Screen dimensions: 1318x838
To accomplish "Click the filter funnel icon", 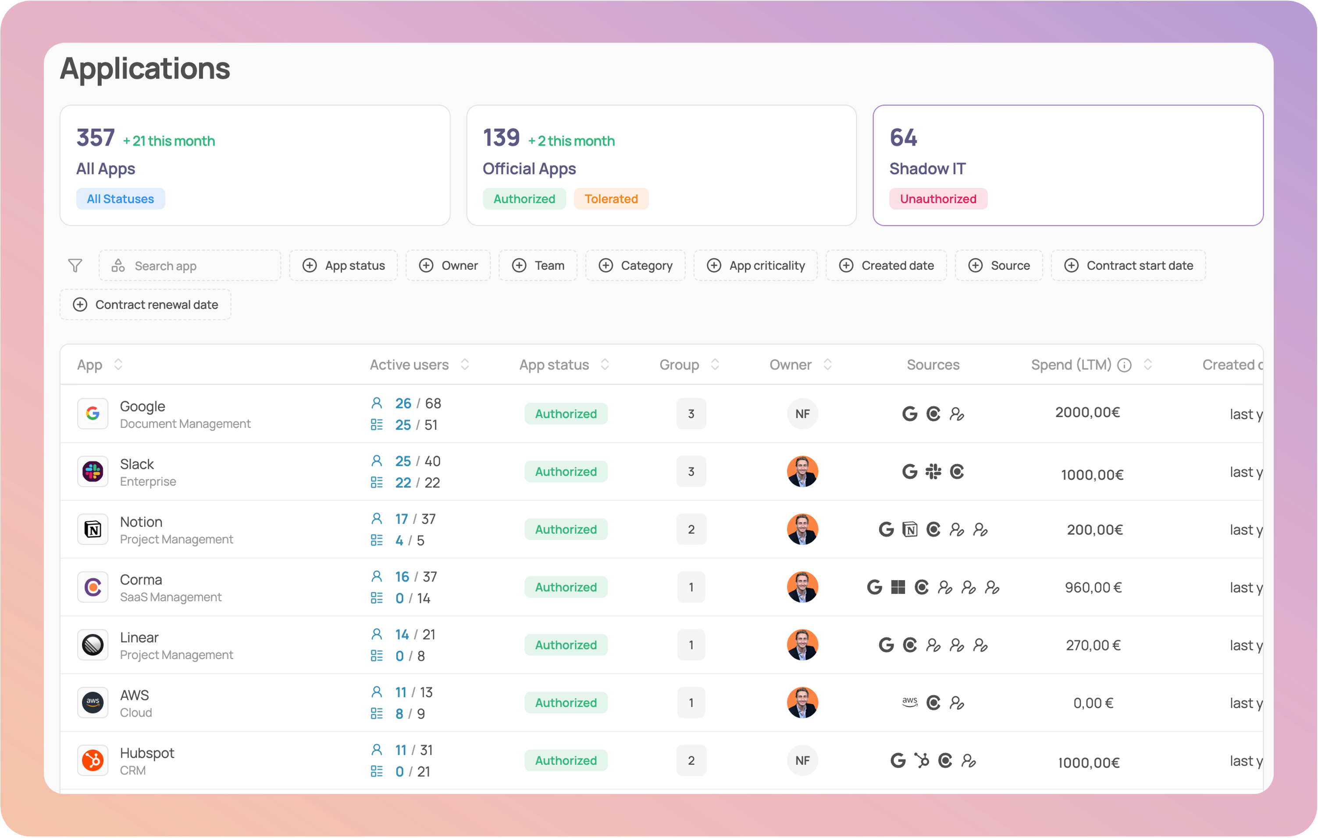I will click(x=75, y=265).
